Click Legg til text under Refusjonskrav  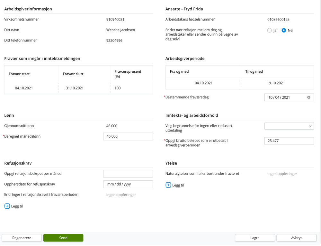click(17, 206)
